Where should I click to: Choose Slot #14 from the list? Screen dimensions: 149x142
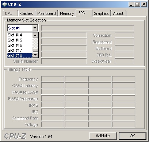(20, 35)
